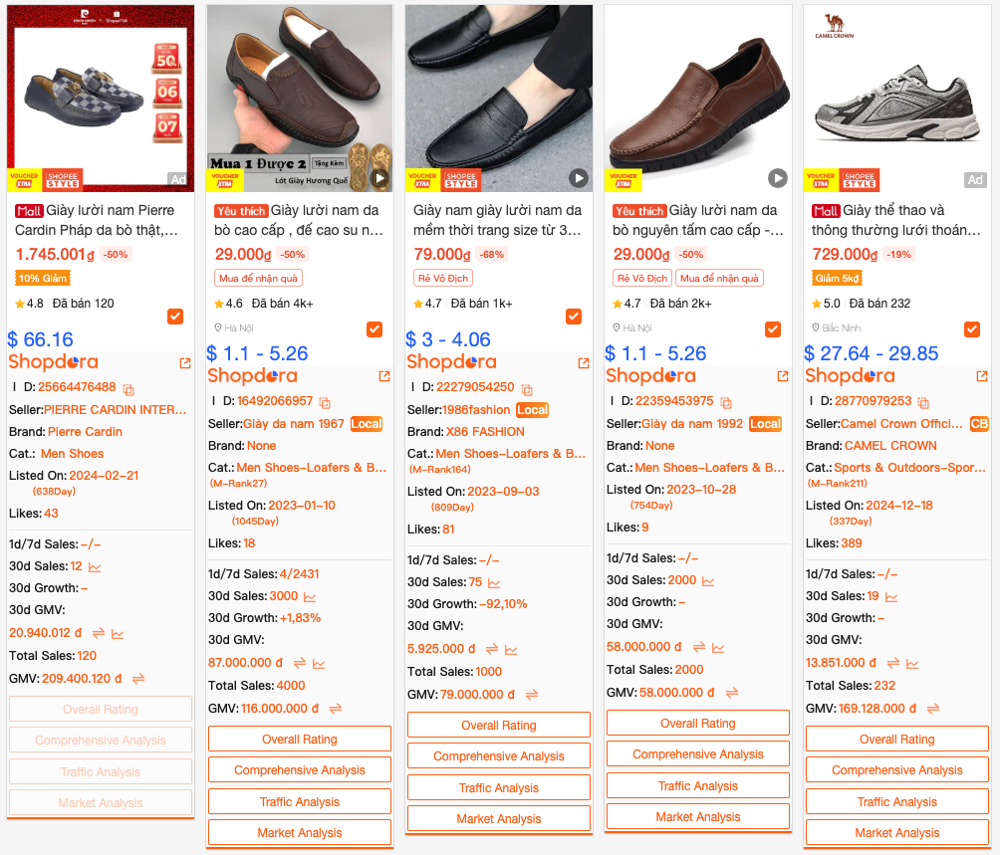
Task: Convert currency of 20.940.012 đ 30d GMV
Action: click(x=99, y=633)
